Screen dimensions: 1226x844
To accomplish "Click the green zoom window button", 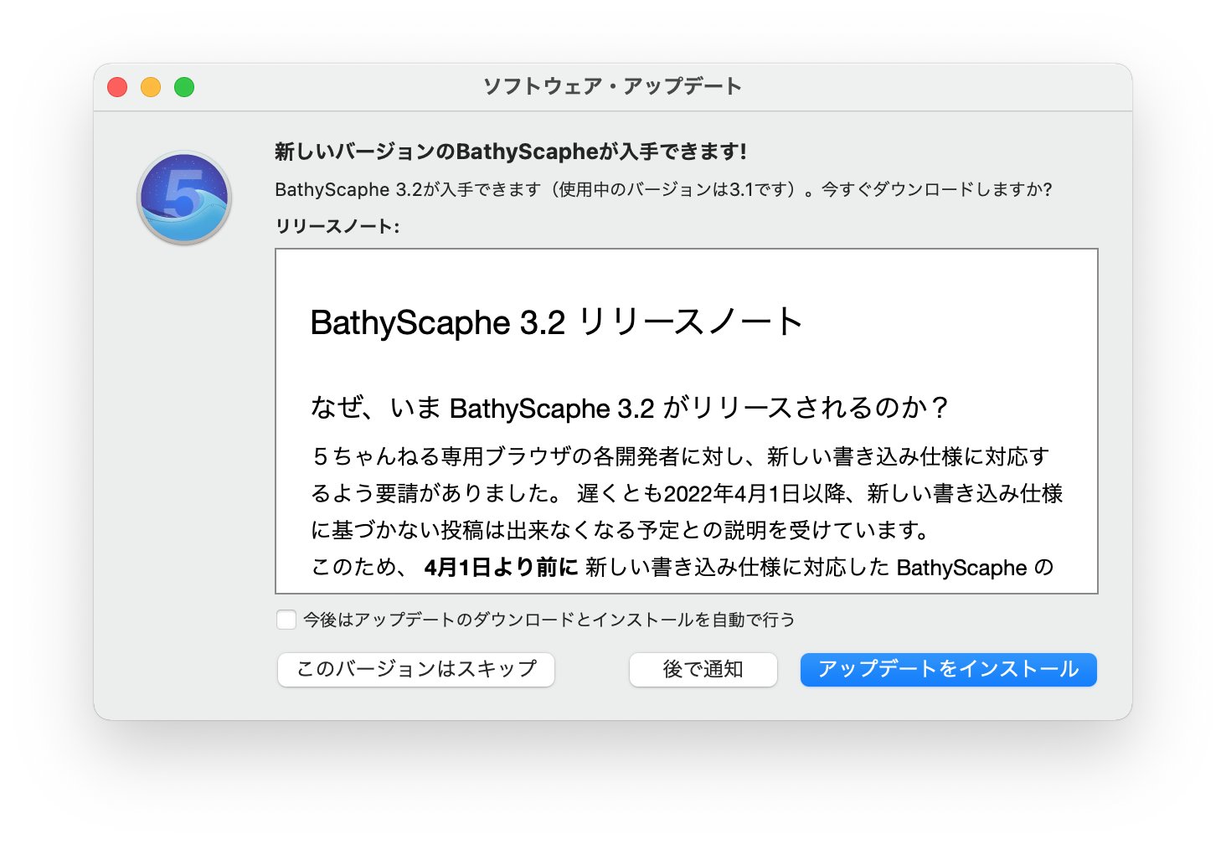I will point(184,87).
